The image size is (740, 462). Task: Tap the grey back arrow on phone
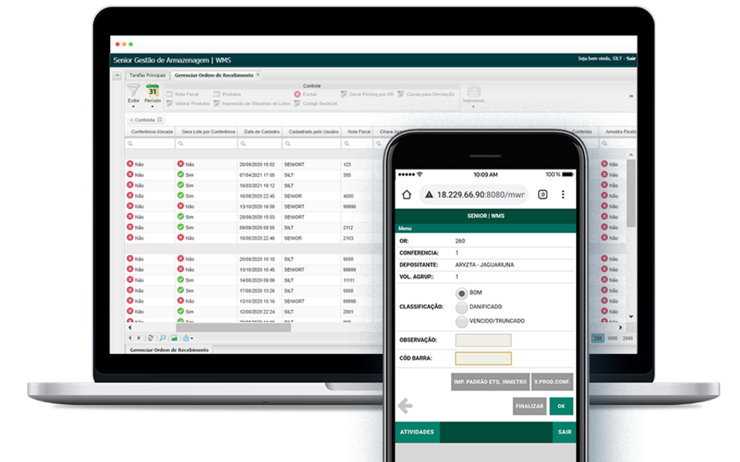(x=405, y=406)
